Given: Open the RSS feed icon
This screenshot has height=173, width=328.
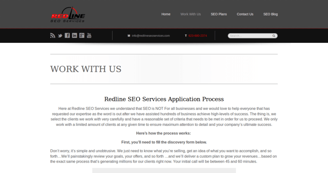Looking at the screenshot, I should tap(53, 35).
